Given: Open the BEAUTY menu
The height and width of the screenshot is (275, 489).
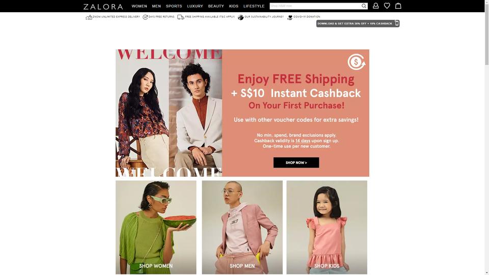Looking at the screenshot, I should coord(216,6).
